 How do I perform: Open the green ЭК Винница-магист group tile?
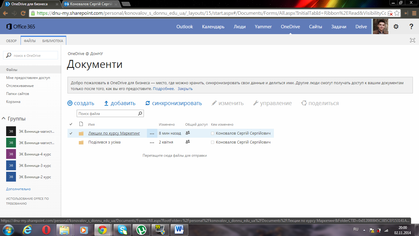11,143
